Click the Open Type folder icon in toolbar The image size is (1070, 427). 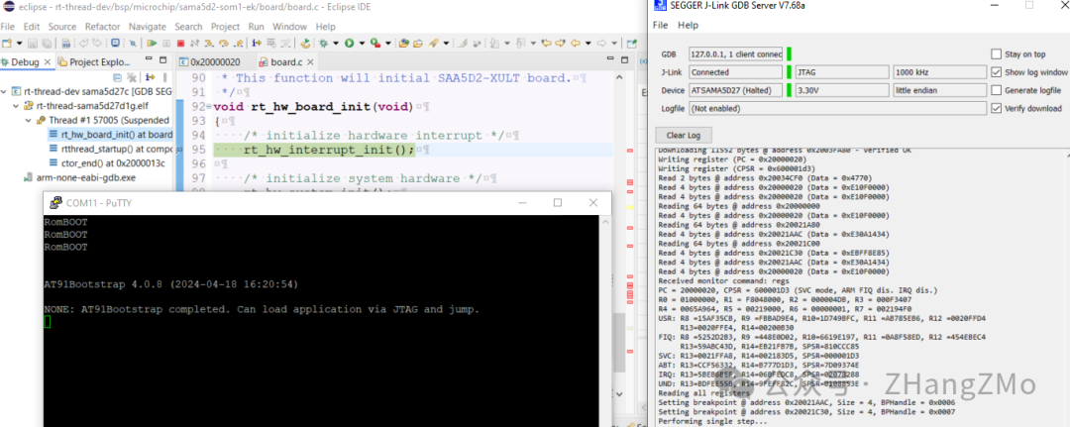(404, 43)
